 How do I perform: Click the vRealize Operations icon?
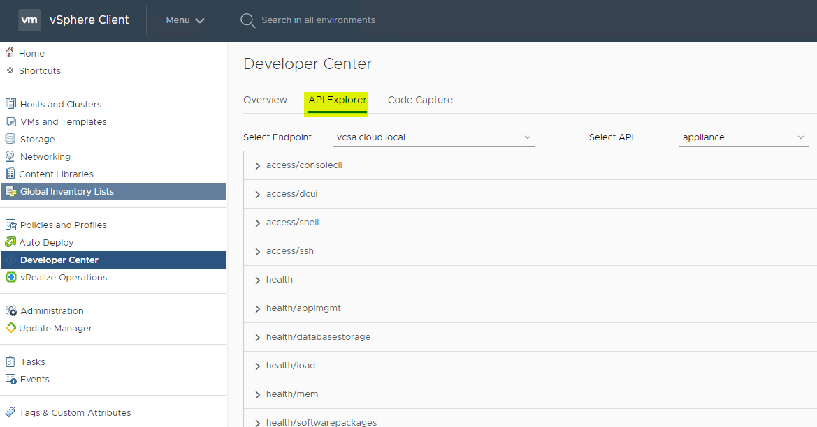point(10,277)
